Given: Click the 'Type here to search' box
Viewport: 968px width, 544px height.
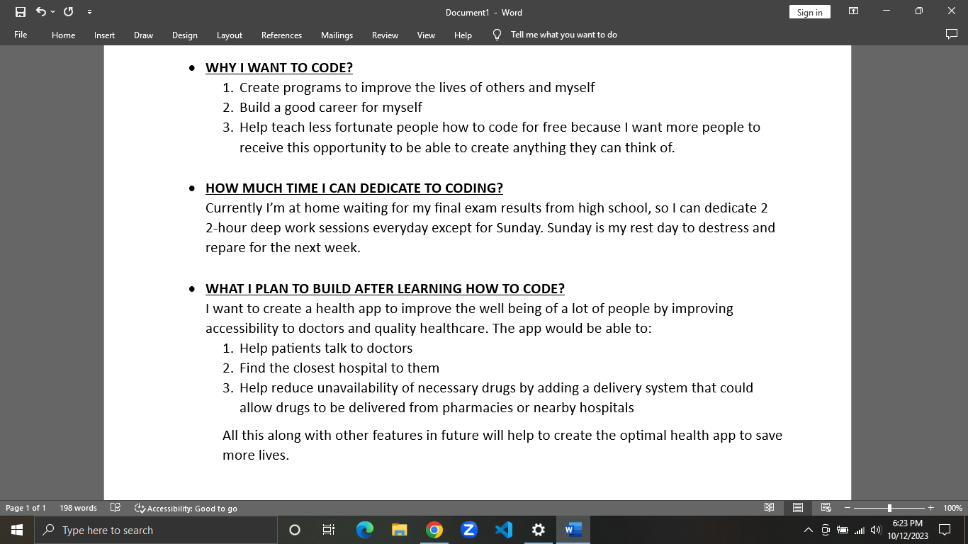Looking at the screenshot, I should (156, 530).
